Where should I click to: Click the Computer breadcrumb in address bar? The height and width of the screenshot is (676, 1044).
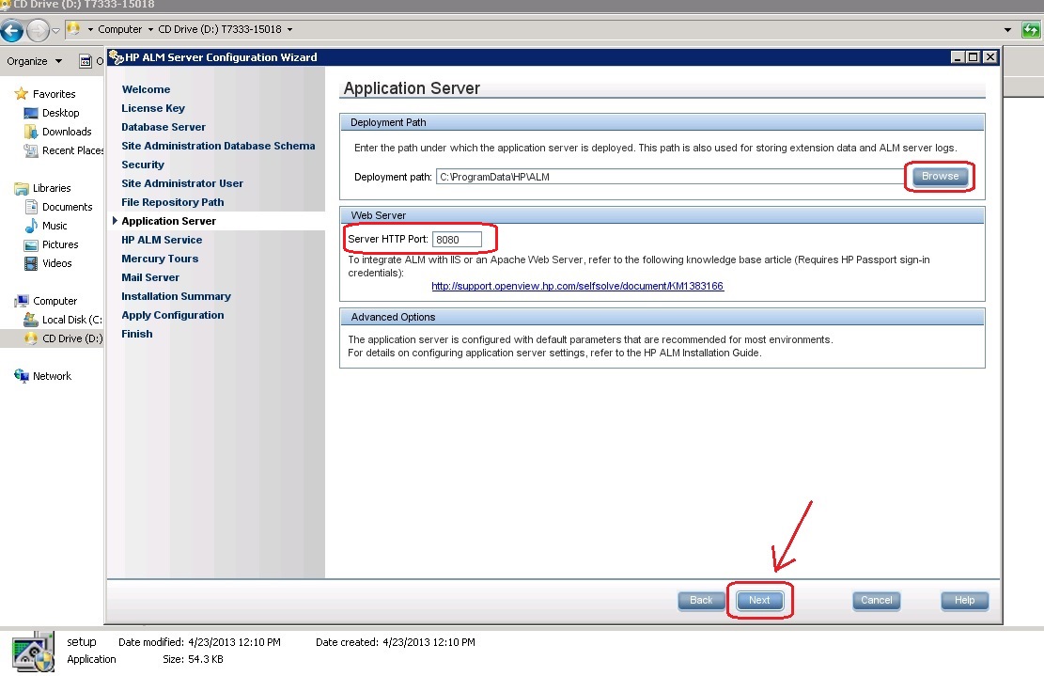coord(120,29)
